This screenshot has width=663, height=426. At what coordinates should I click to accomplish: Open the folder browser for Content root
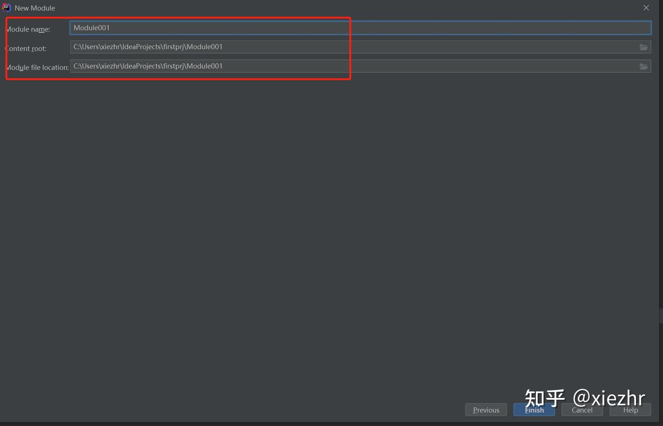pos(643,47)
